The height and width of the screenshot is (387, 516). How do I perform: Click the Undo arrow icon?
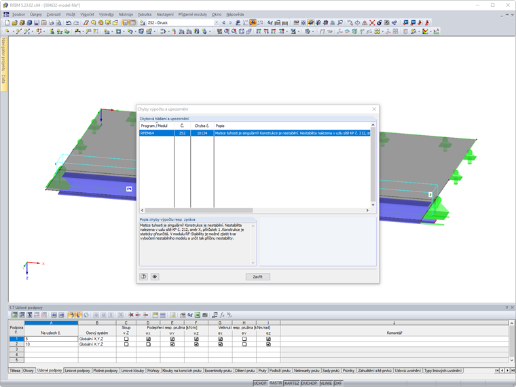click(x=69, y=22)
